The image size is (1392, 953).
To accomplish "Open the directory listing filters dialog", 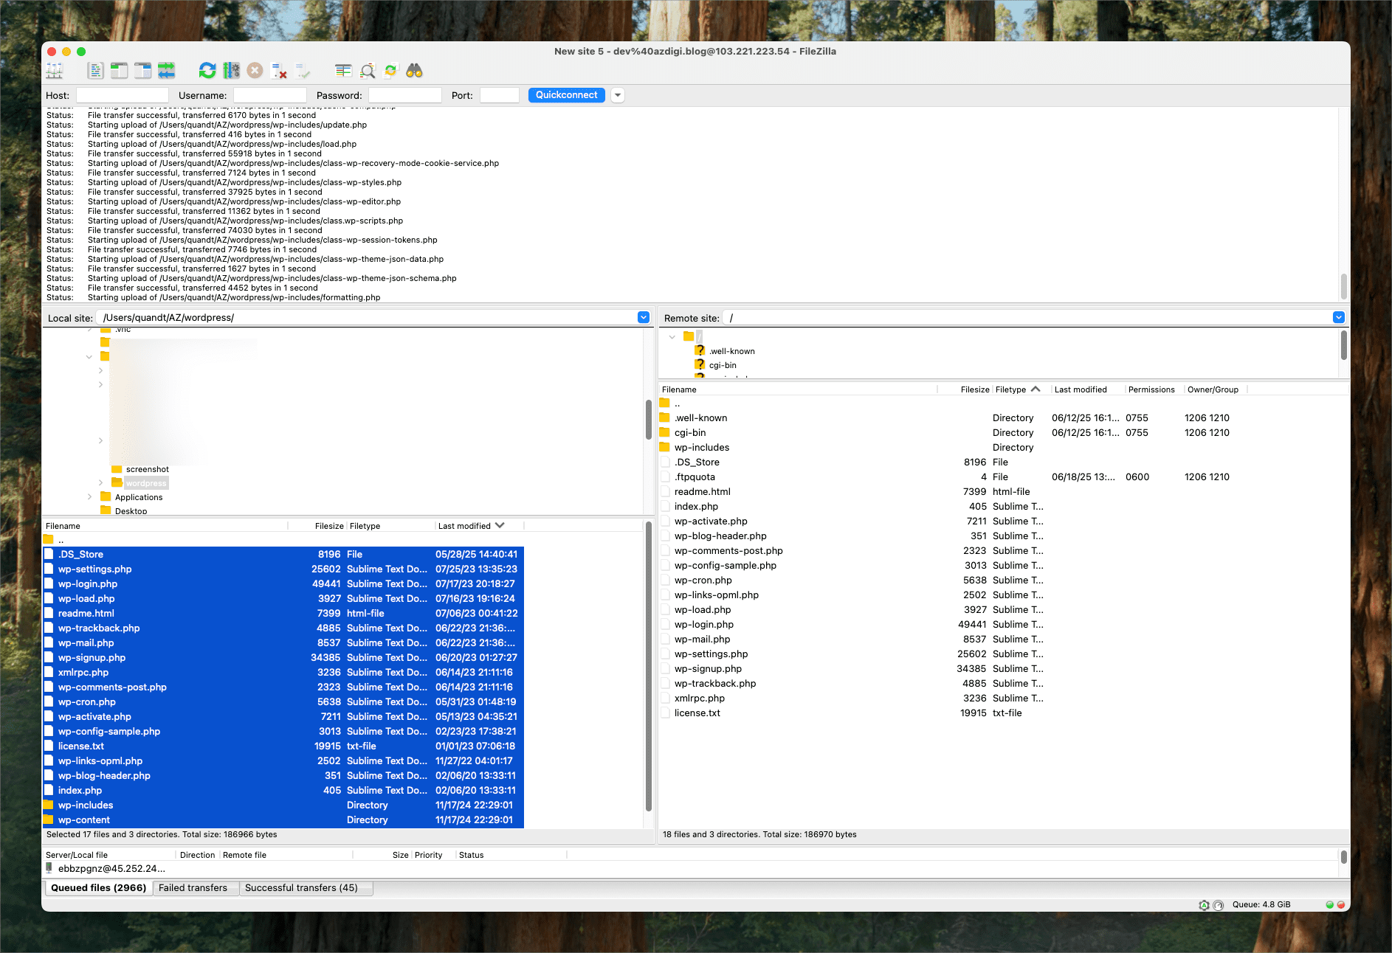I will [343, 71].
